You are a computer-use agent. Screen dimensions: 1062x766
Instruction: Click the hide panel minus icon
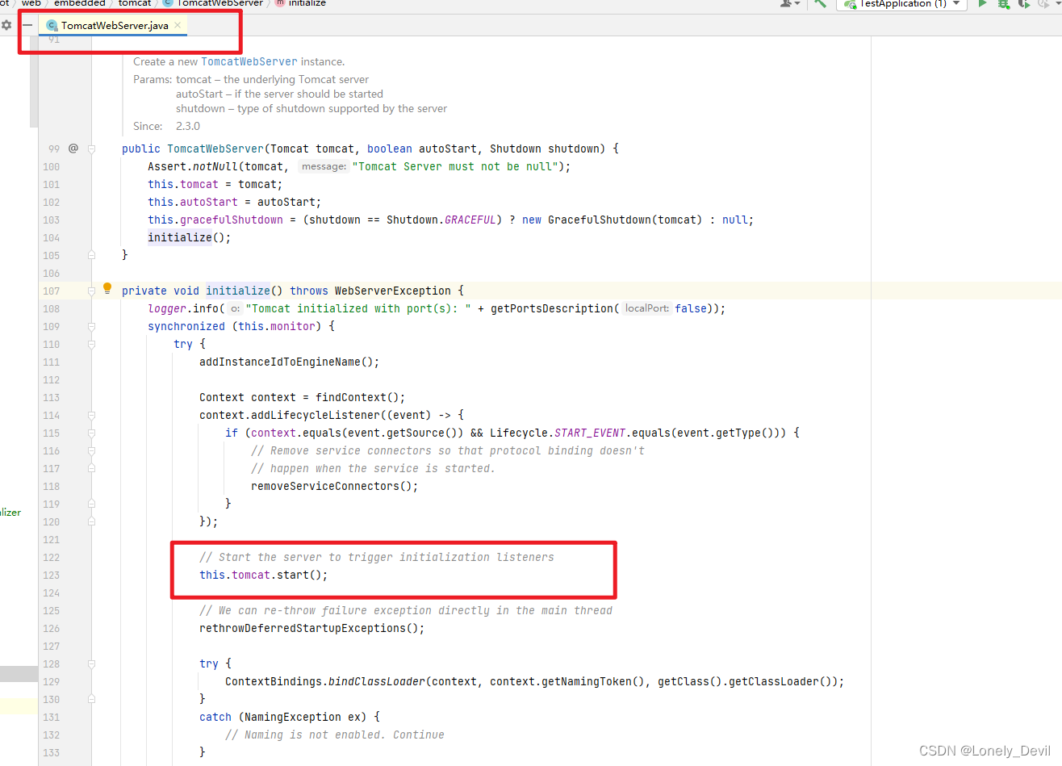point(27,25)
